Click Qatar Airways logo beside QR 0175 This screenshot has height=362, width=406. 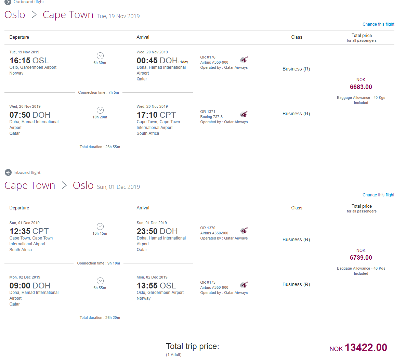(244, 285)
